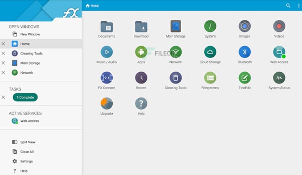Viewport: 302px width, 175px height.
Task: Open the Help question mark icon in grid
Action: (x=141, y=103)
